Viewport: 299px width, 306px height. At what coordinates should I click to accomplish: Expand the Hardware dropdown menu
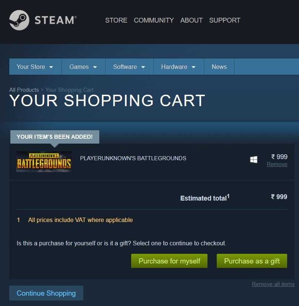[179, 67]
